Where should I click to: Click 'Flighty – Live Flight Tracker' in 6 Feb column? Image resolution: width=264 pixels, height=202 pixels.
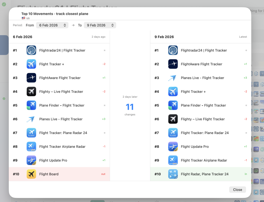61,92
